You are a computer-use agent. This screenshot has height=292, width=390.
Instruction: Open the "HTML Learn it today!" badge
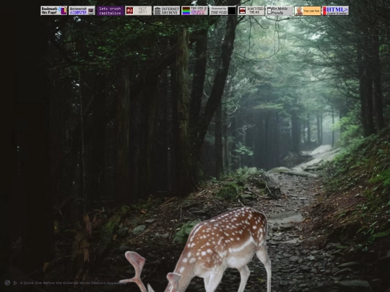[336, 11]
